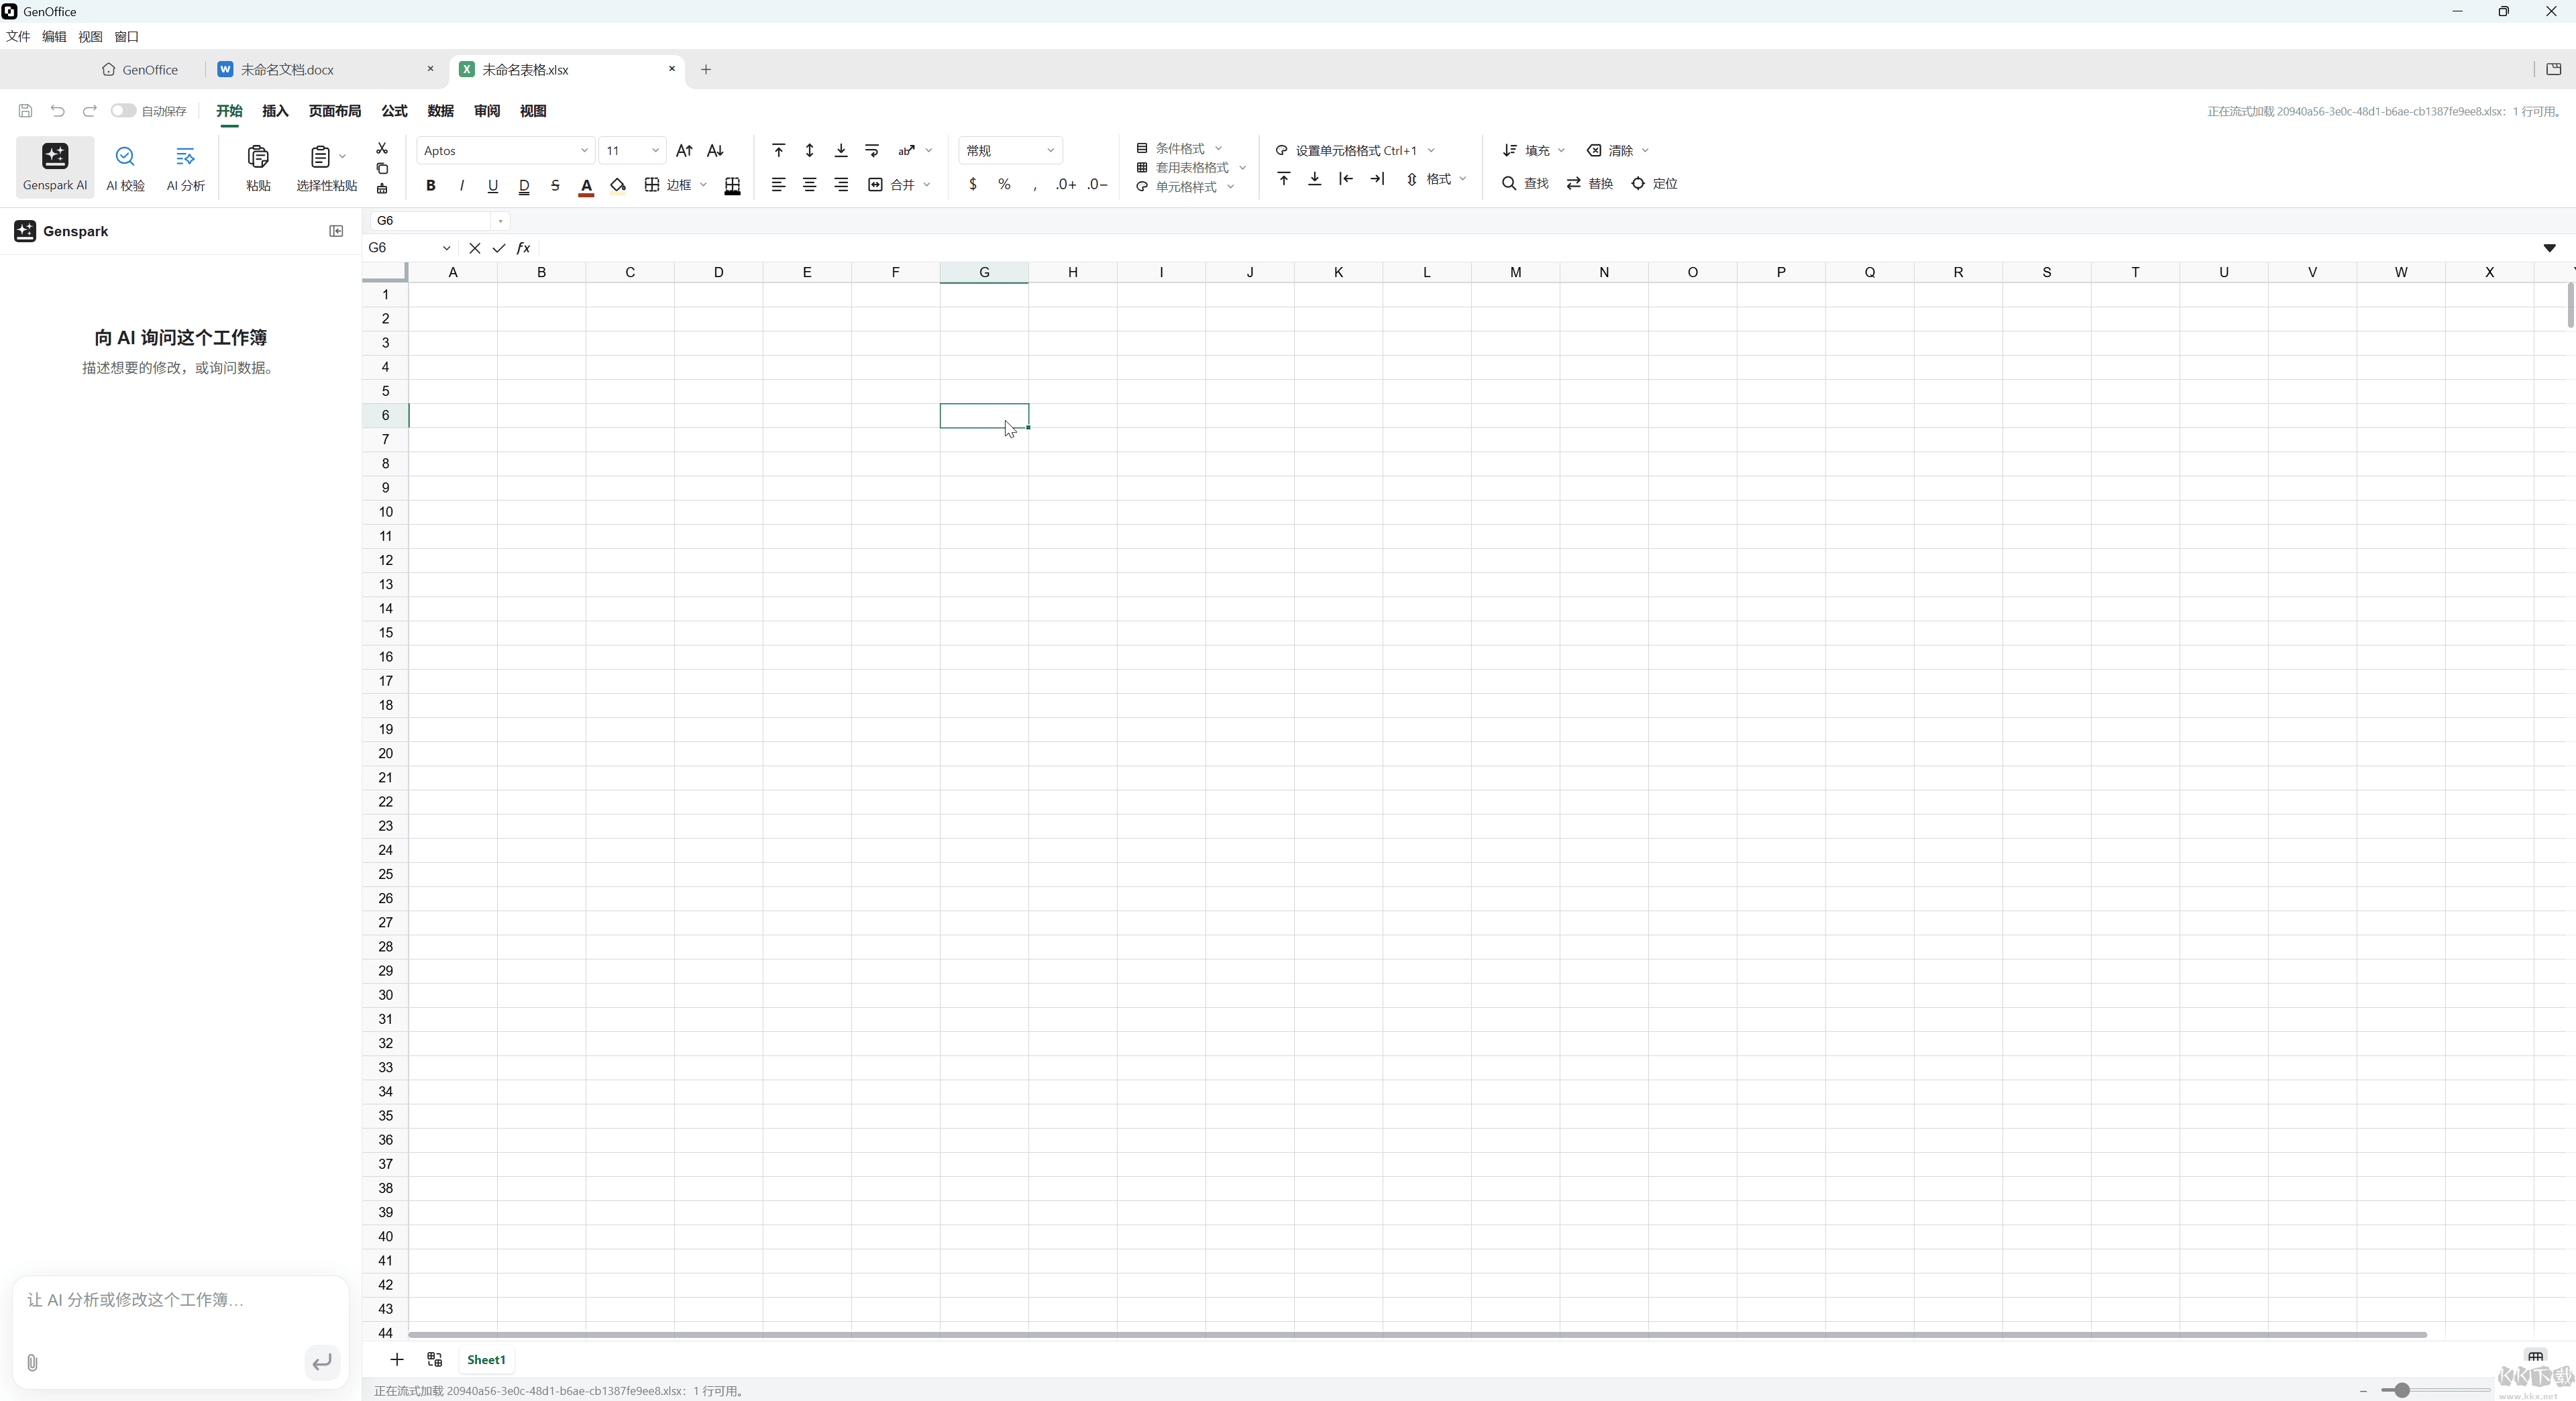Click the attachment paperclip in AI panel

pyautogui.click(x=32, y=1362)
